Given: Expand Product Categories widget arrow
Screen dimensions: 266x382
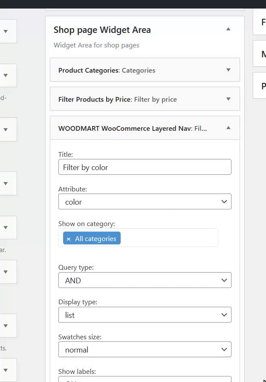Looking at the screenshot, I should (228, 70).
